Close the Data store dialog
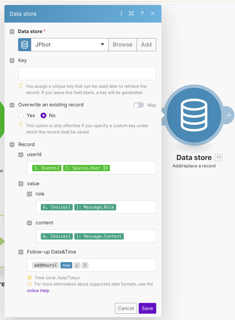The width and height of the screenshot is (235, 320). 153,14
